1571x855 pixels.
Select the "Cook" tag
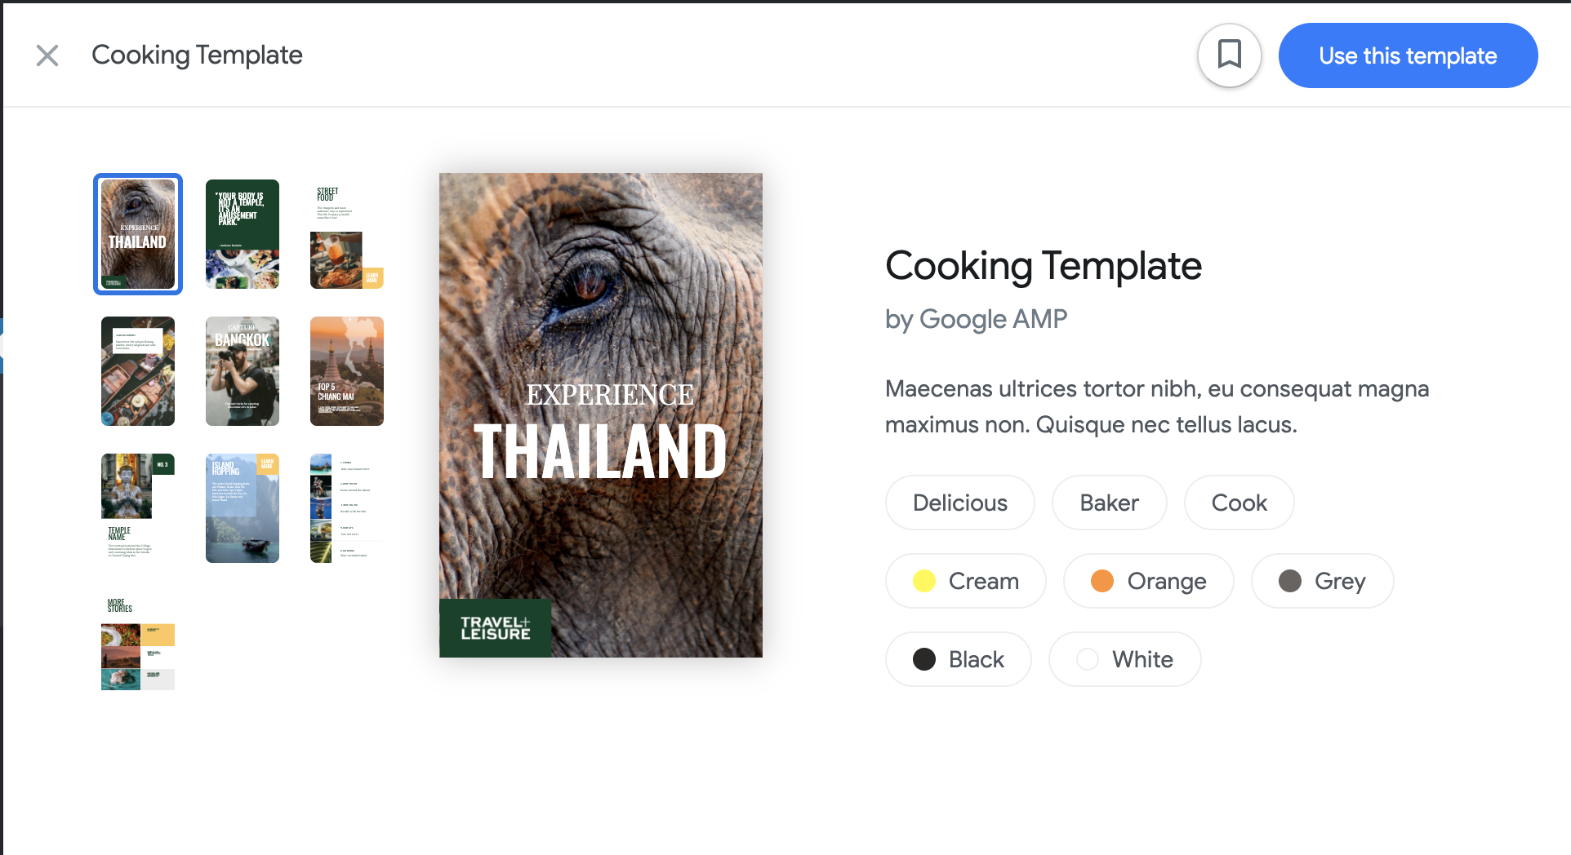(1239, 503)
